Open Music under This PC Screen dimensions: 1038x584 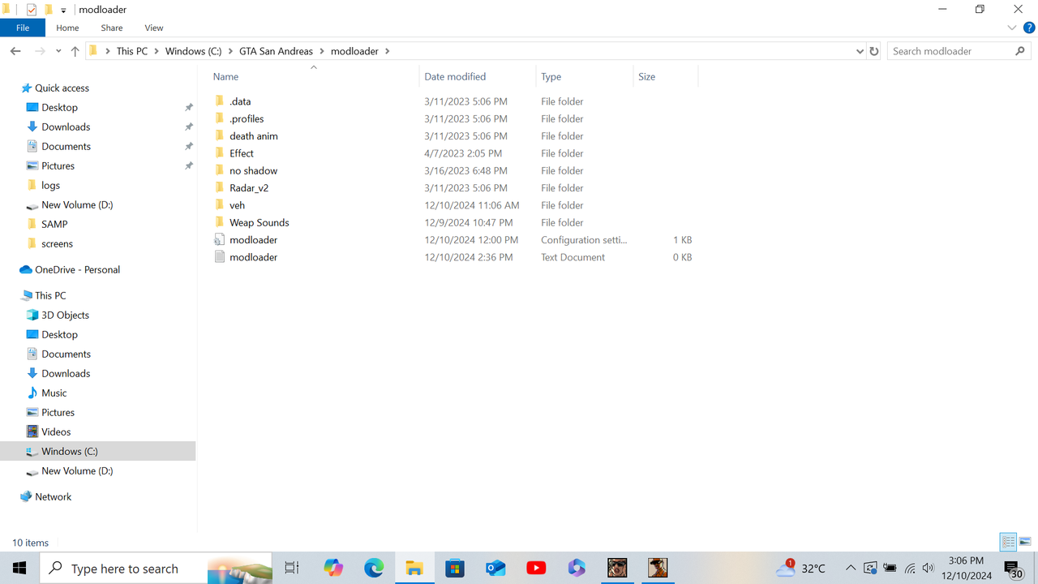click(54, 393)
